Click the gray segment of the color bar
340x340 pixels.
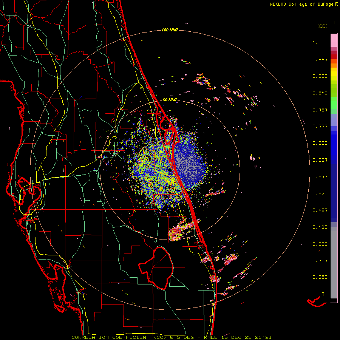coord(334,263)
